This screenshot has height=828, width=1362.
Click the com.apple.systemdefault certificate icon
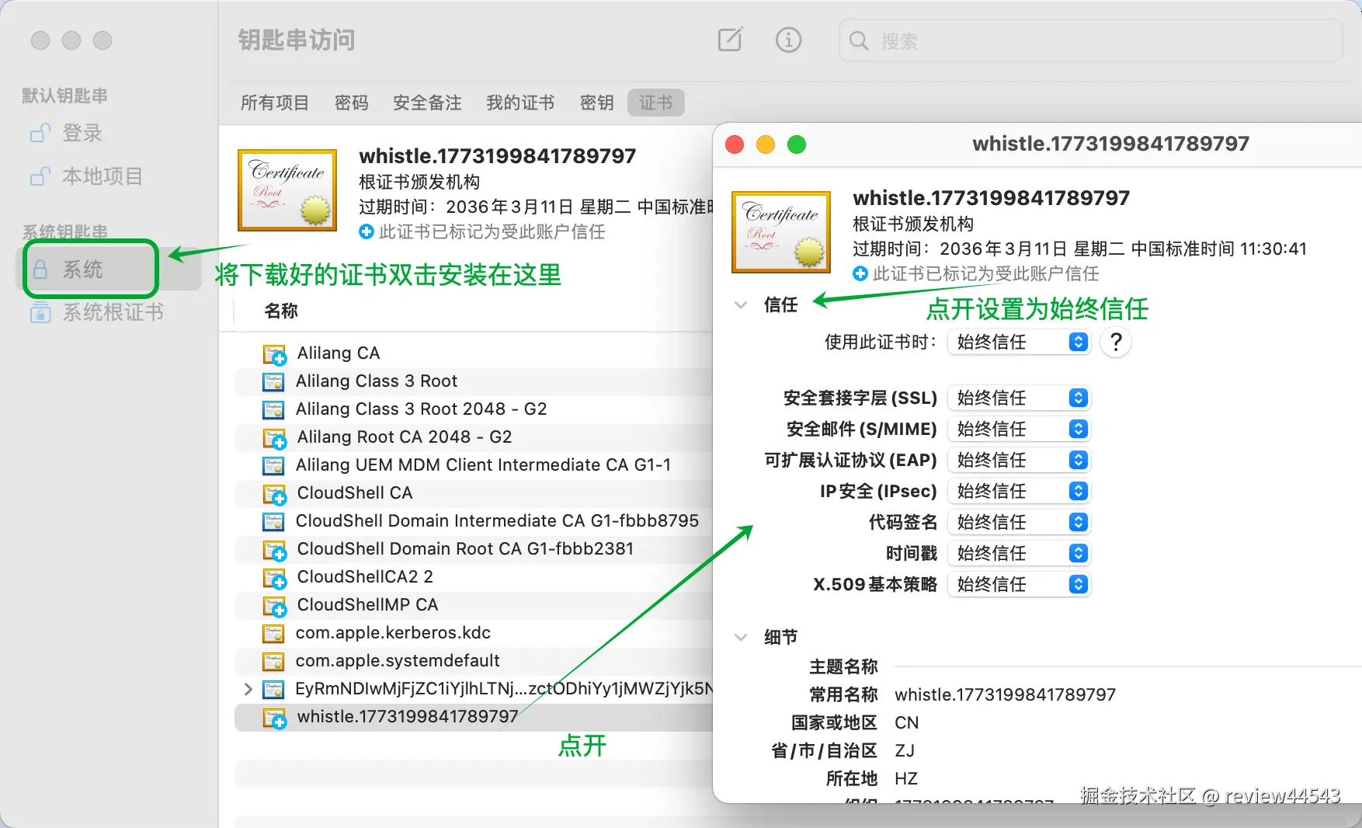(273, 661)
